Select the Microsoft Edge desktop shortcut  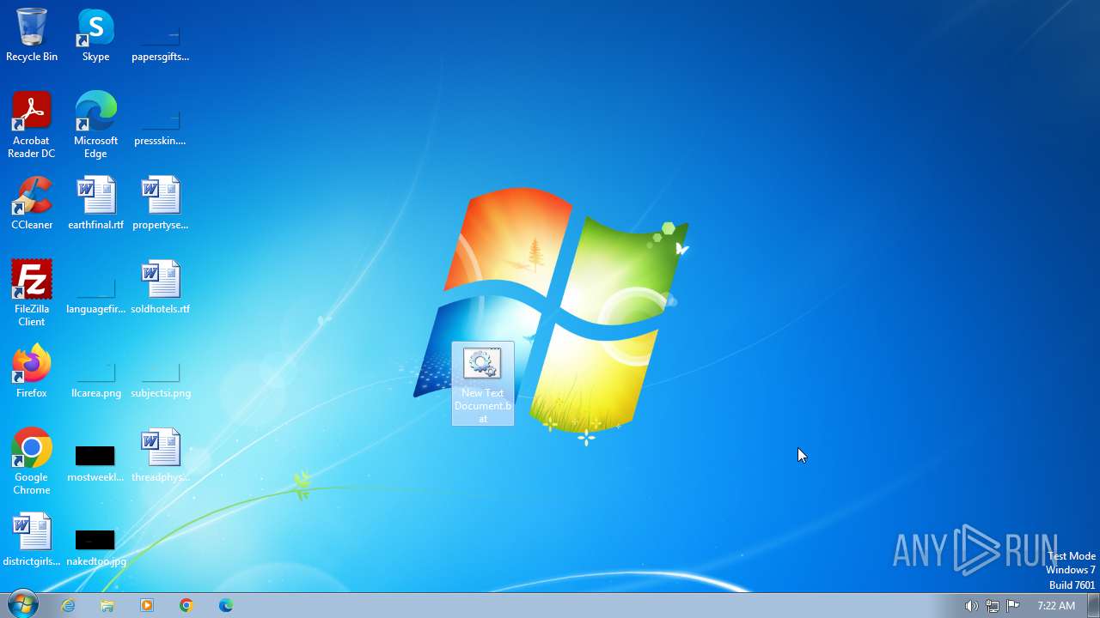(x=95, y=125)
